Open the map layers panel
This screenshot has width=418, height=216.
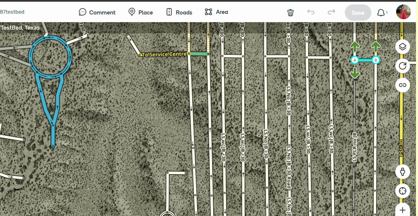click(402, 47)
